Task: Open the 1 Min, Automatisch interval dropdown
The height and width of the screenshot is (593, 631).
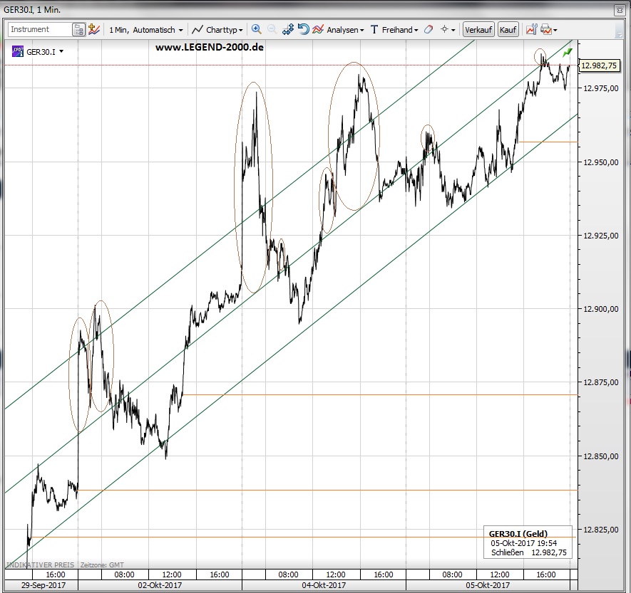Action: (146, 30)
